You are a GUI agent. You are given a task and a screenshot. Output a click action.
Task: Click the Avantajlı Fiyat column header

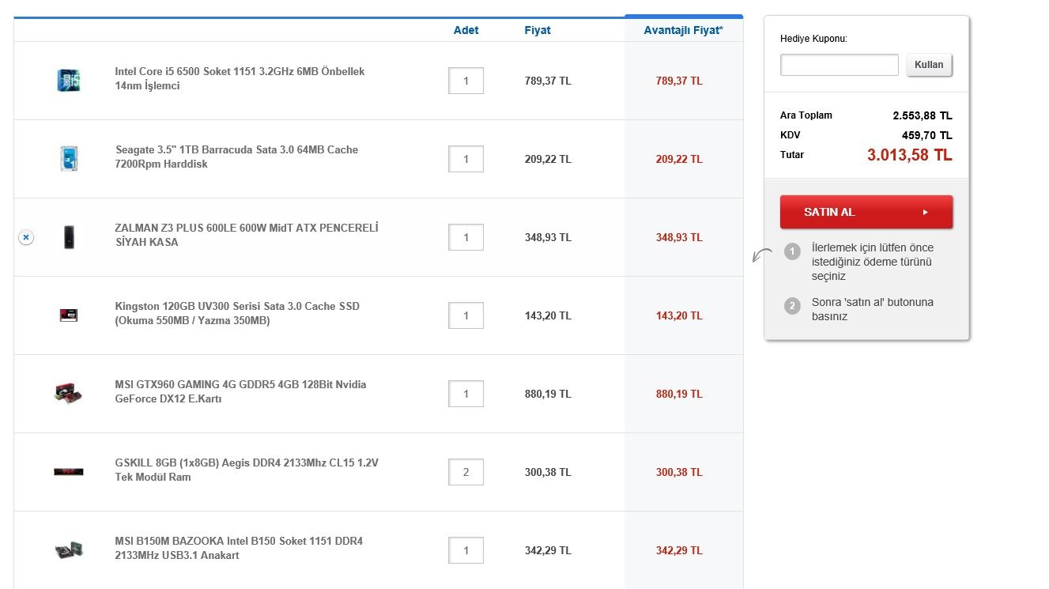coord(683,30)
